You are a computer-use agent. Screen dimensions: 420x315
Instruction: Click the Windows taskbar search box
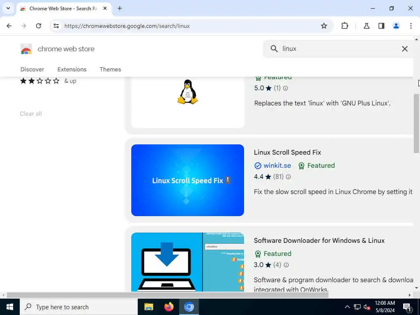click(78, 307)
